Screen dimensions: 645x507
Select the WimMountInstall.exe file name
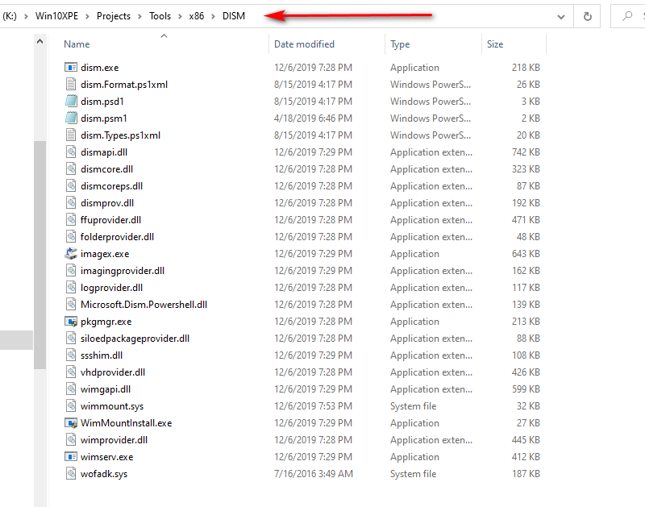pos(127,422)
